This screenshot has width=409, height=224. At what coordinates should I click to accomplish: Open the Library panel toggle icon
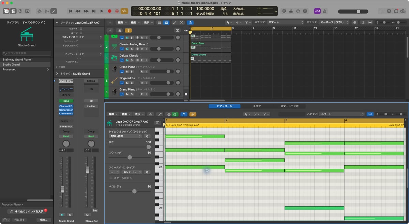[x=6, y=11]
